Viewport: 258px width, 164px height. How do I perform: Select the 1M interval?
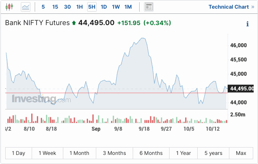click(128, 7)
